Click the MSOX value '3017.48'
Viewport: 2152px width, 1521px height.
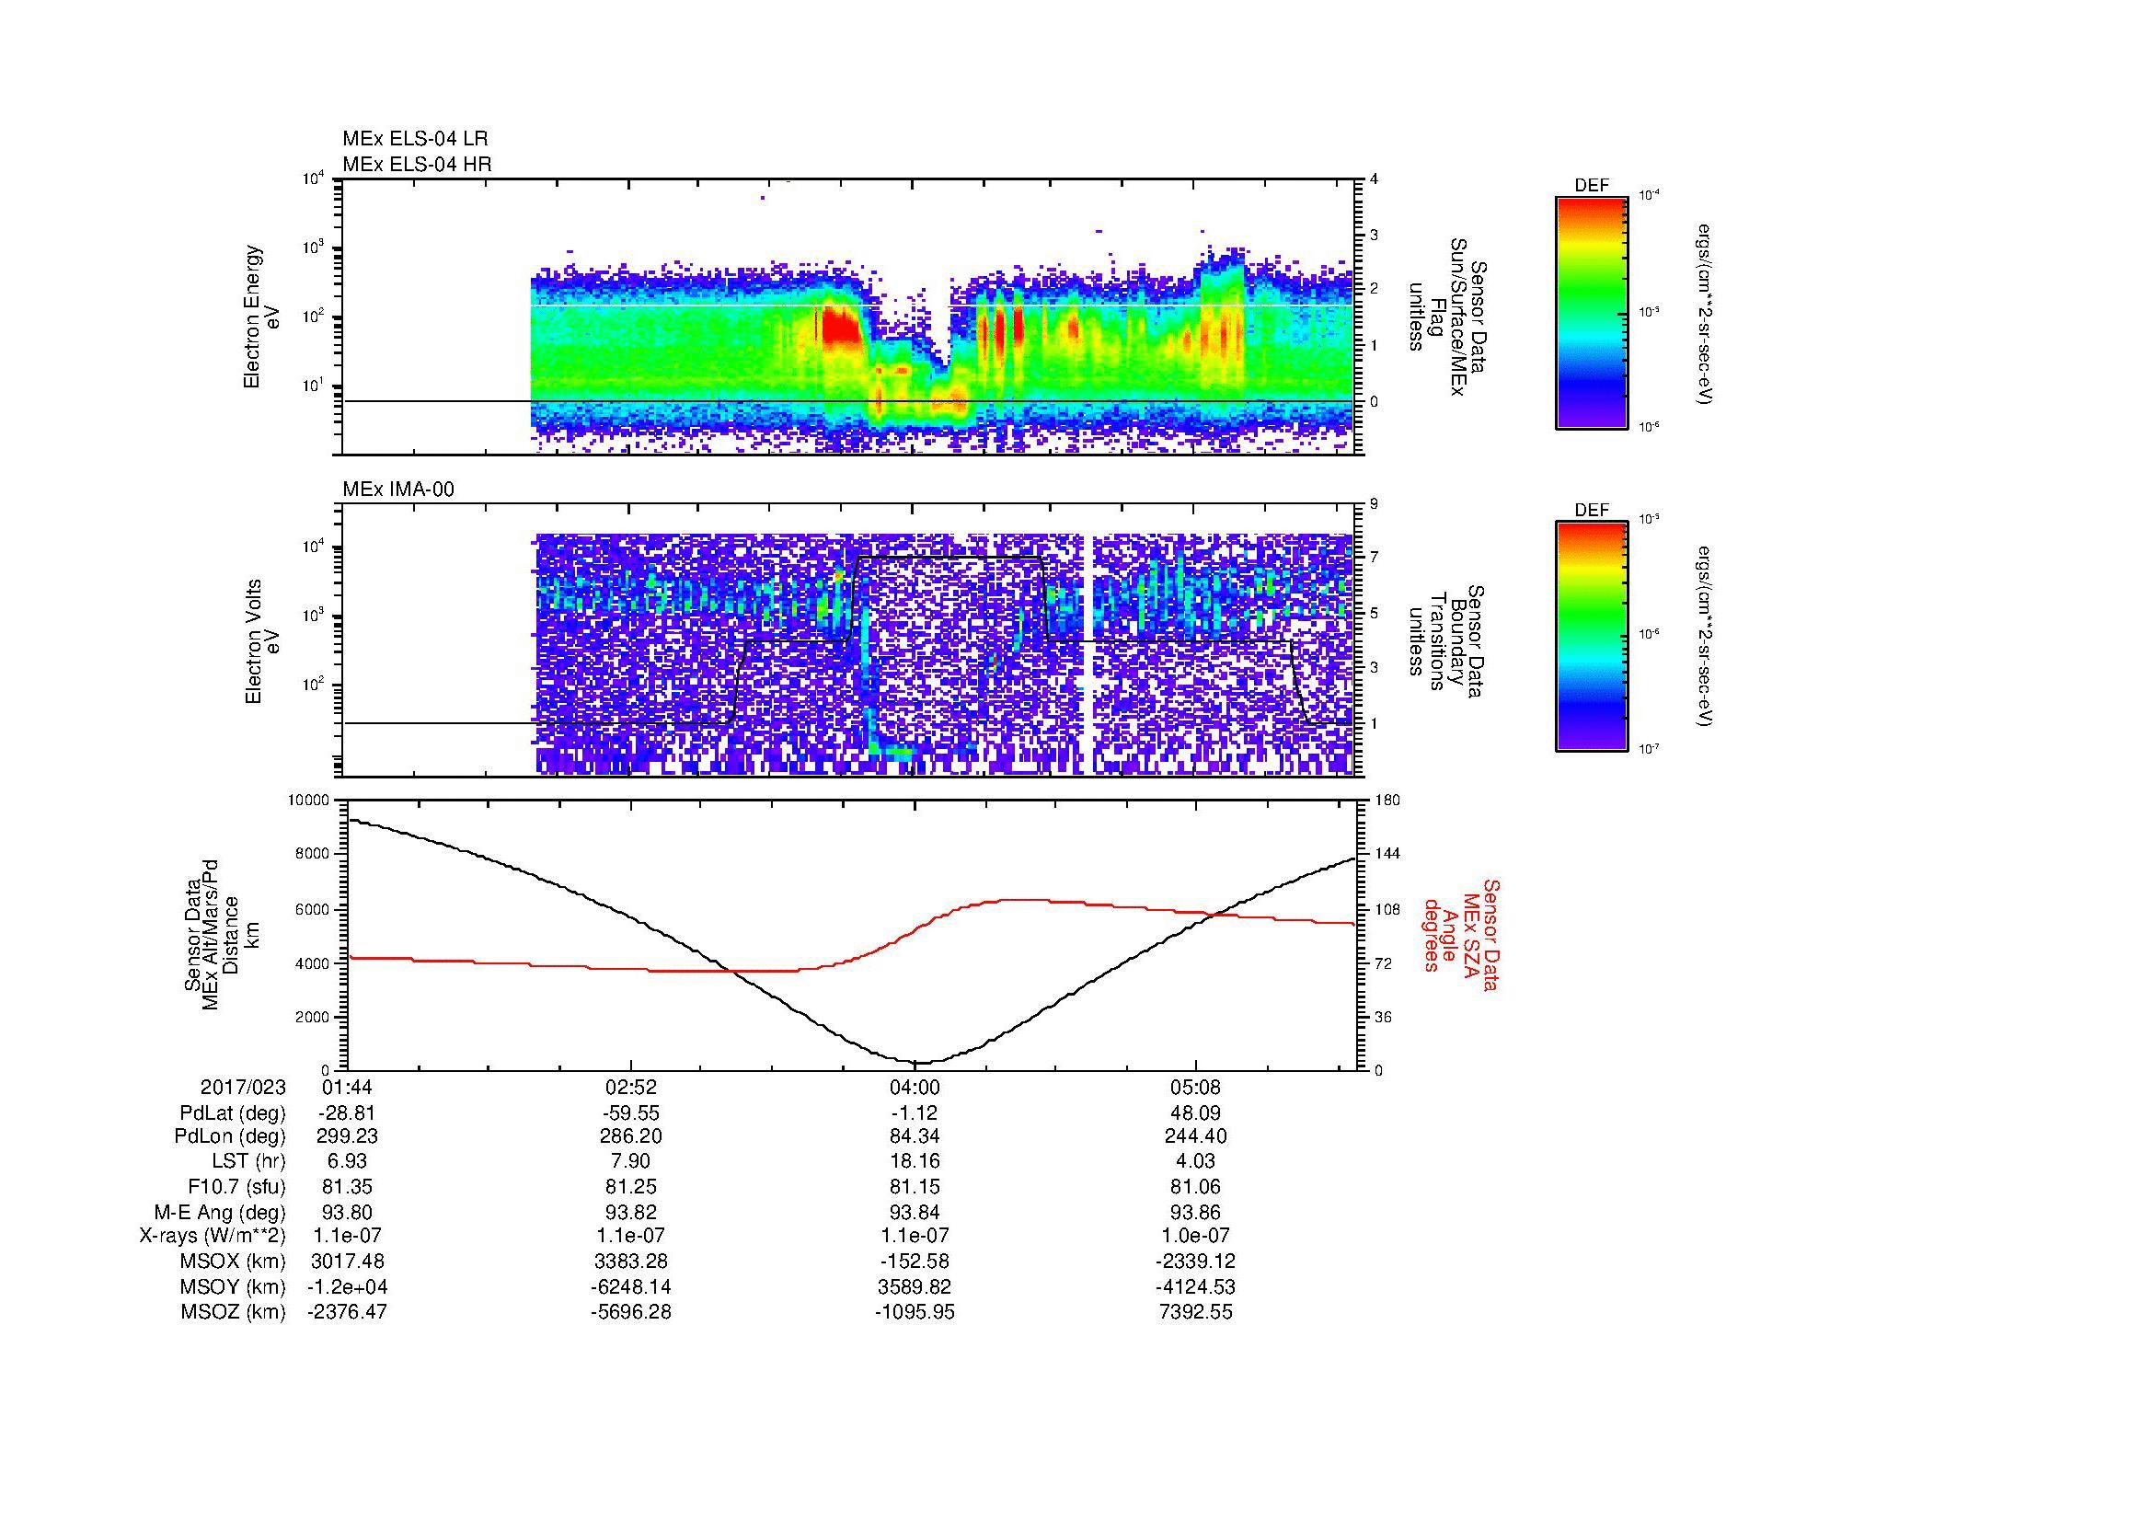point(348,1262)
